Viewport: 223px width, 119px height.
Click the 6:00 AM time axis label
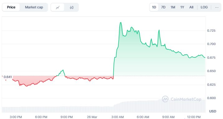pos(143,117)
